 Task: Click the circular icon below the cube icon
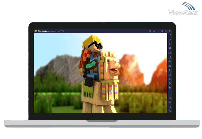(x=170, y=88)
